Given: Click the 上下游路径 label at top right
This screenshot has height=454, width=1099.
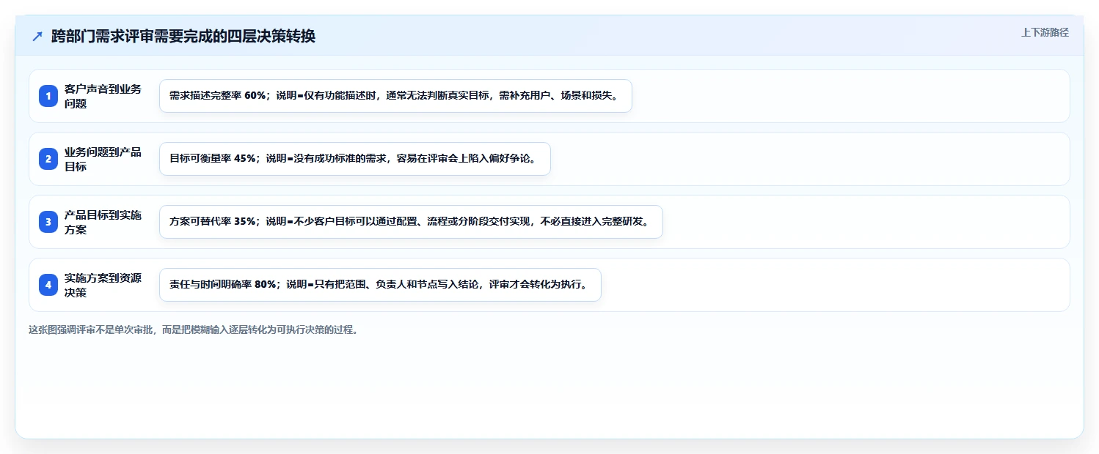Looking at the screenshot, I should coord(1045,32).
